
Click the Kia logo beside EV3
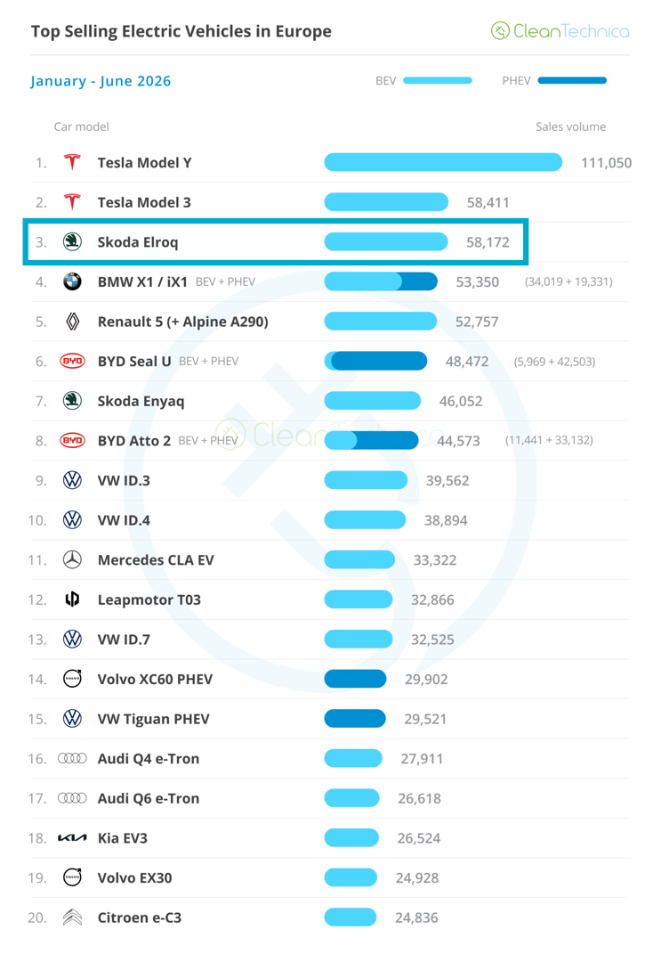[72, 838]
